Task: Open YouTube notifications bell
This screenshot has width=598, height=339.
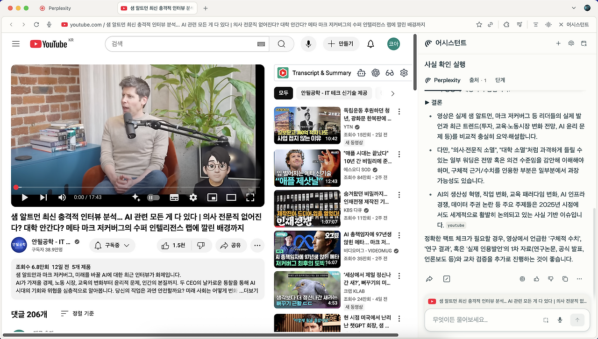Action: click(x=370, y=44)
